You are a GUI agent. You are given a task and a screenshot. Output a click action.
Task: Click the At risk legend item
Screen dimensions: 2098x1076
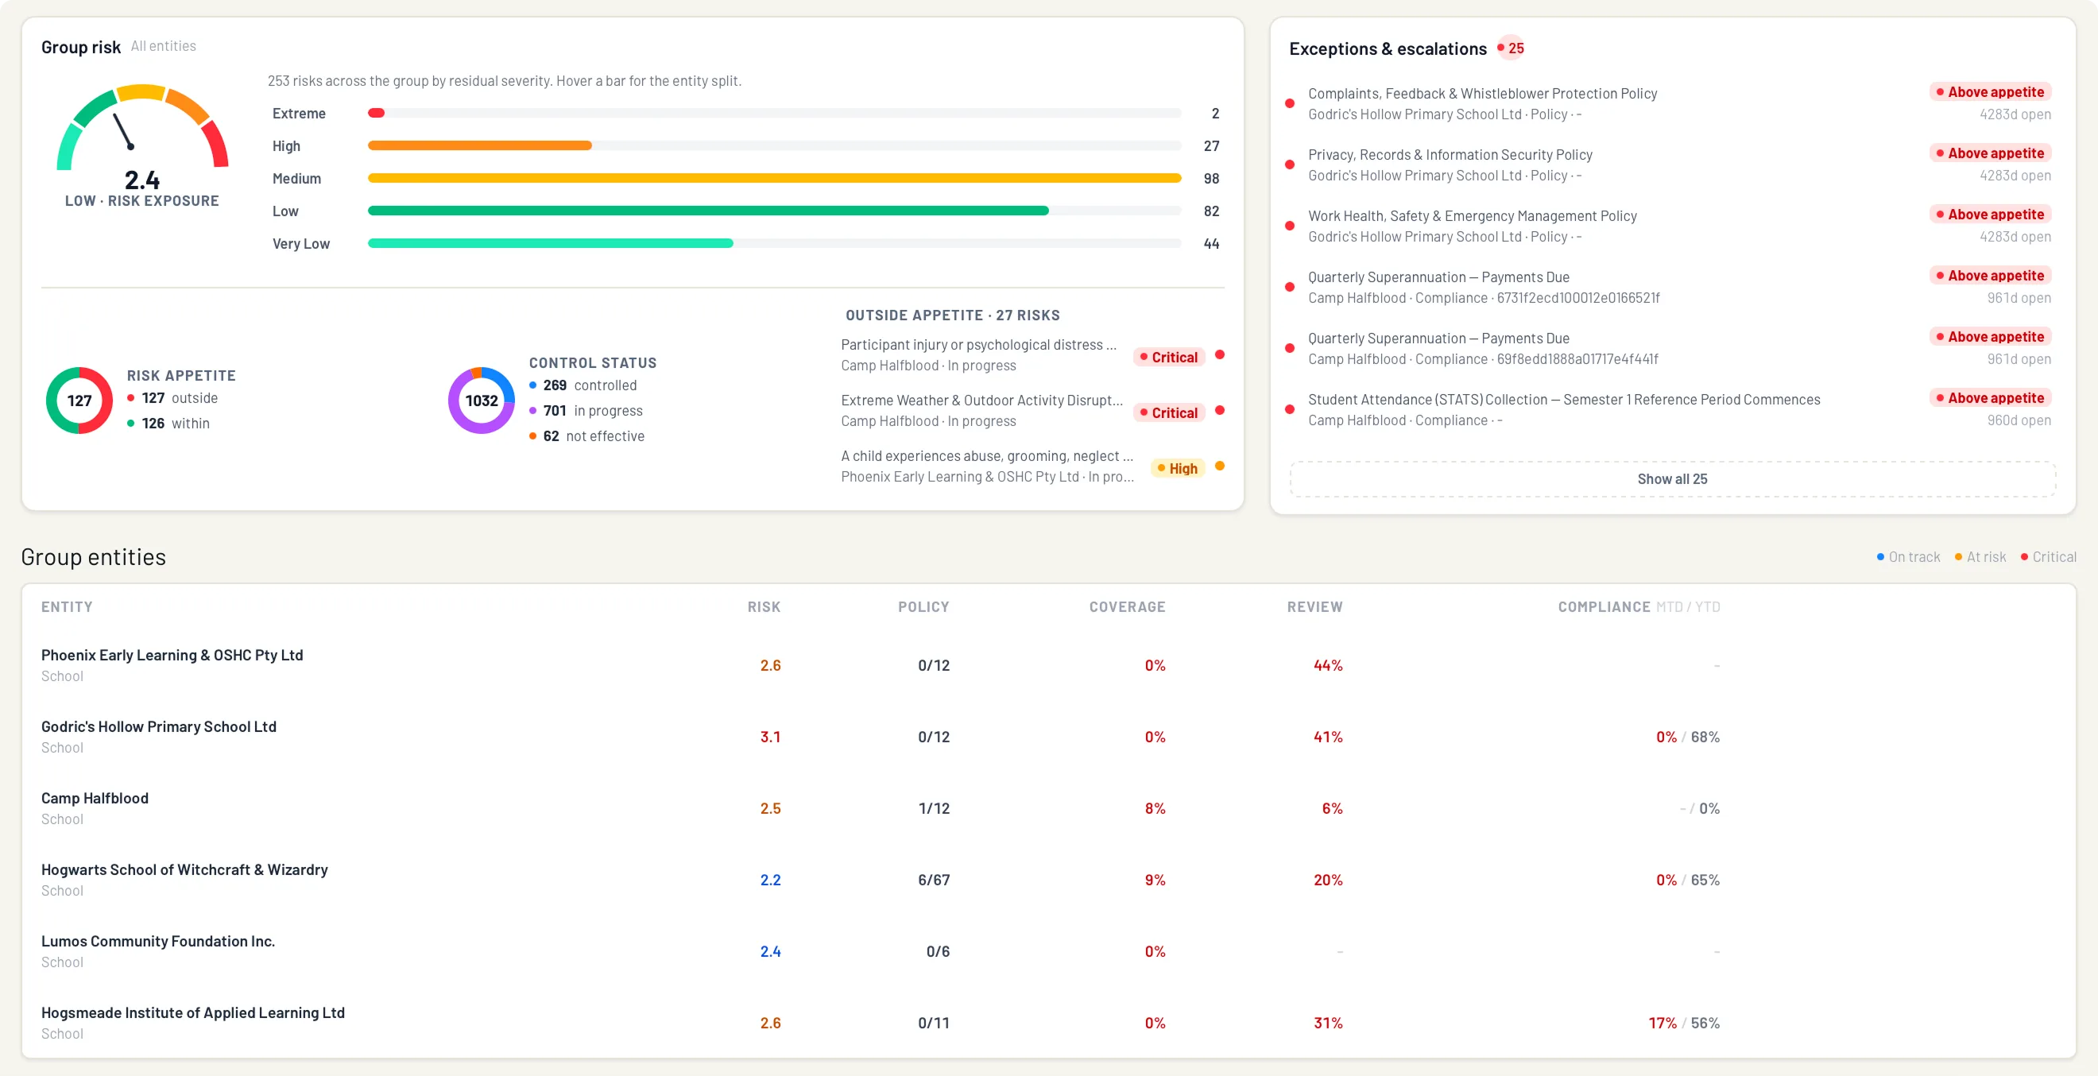click(1980, 557)
